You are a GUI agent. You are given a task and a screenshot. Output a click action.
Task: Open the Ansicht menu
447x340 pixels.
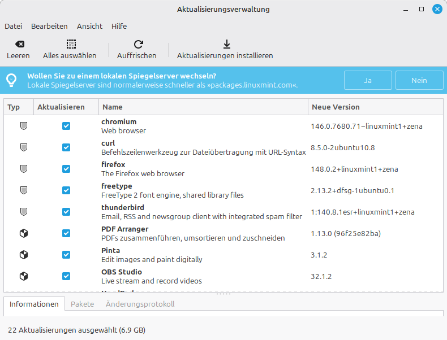(89, 26)
